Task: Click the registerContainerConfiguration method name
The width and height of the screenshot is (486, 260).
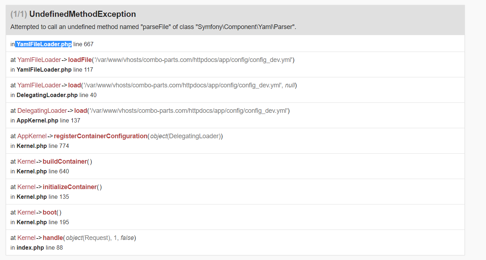Action: [x=100, y=136]
